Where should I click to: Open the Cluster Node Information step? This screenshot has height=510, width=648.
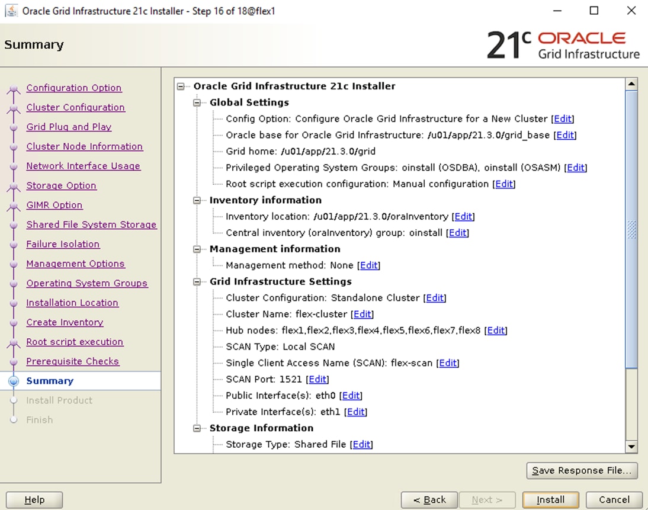(85, 146)
